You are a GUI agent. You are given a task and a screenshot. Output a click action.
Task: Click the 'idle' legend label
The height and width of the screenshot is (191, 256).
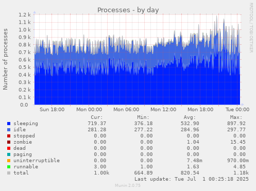point(20,130)
